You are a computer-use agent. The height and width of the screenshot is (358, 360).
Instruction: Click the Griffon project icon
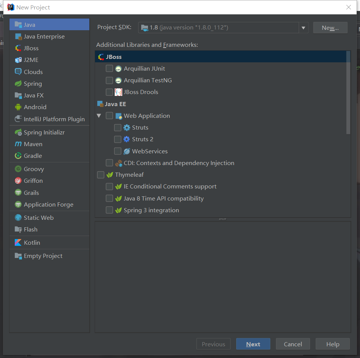pos(18,181)
